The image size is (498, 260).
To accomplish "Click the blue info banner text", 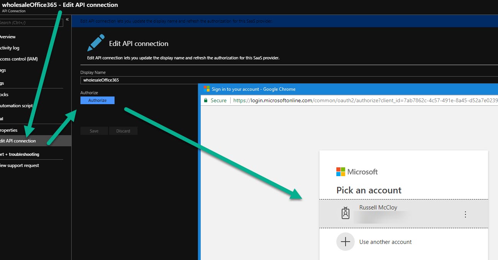I will click(x=176, y=21).
